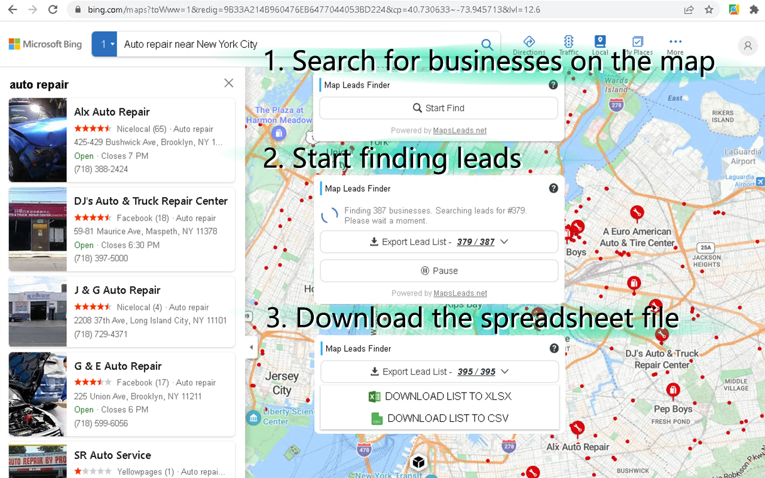Collapse the left results sidebar

point(250,347)
